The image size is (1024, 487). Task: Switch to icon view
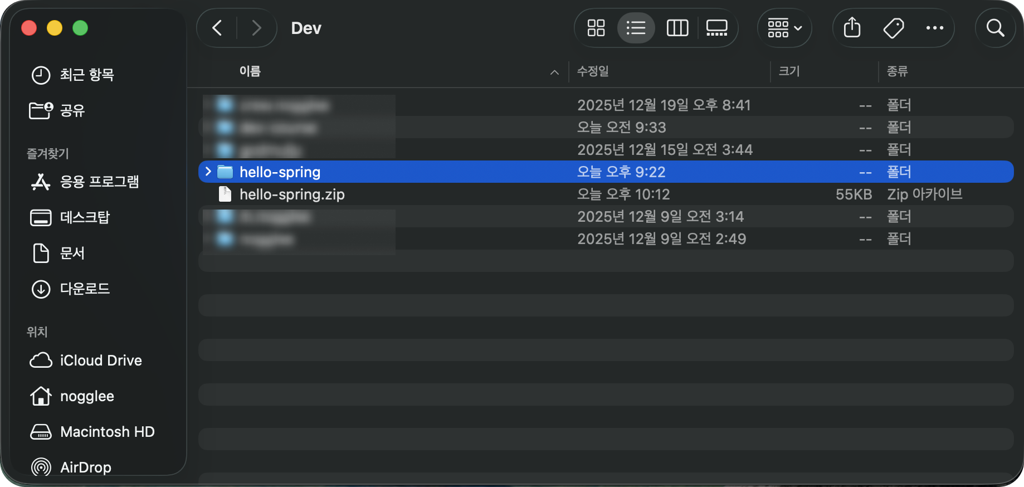595,28
